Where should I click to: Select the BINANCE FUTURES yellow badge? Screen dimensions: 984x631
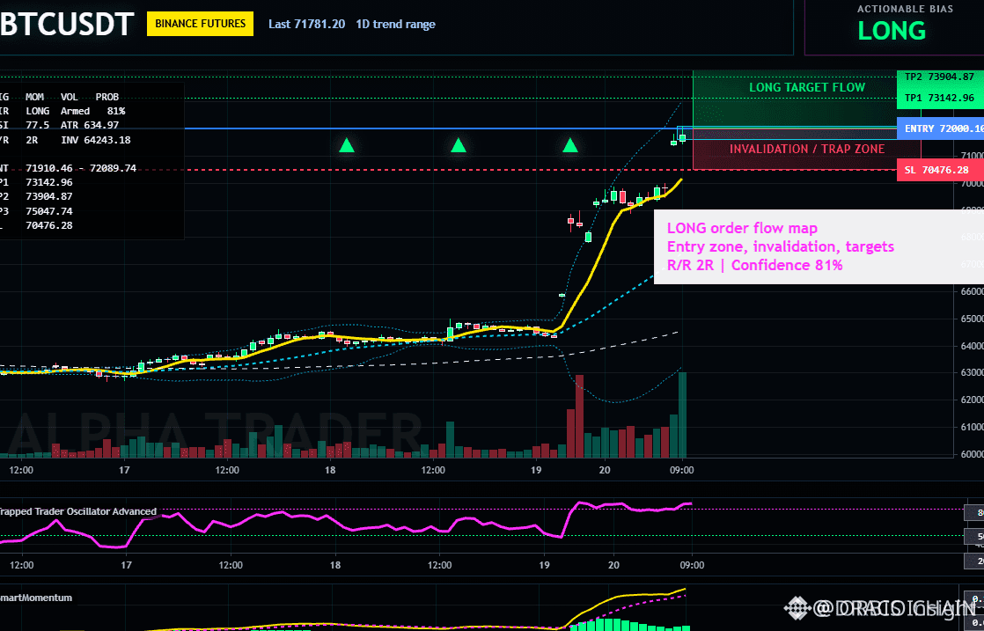200,24
